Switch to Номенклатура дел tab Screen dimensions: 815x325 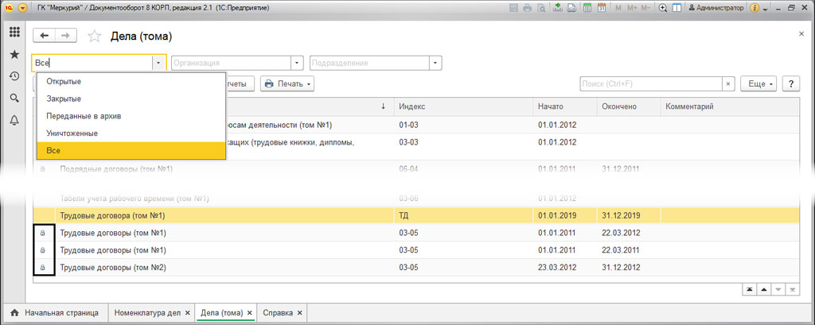point(147,313)
